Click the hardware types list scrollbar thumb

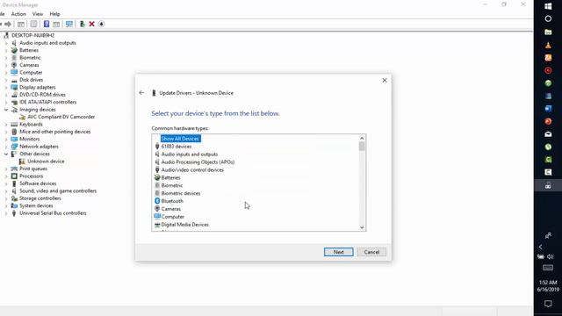(x=362, y=147)
